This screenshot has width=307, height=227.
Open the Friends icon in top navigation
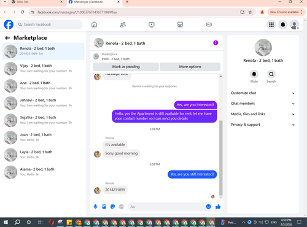(123, 25)
